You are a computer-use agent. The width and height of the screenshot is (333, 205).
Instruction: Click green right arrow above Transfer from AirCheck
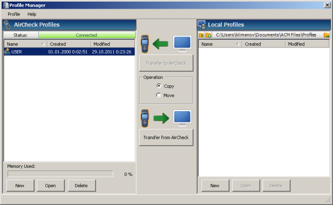[x=161, y=118]
